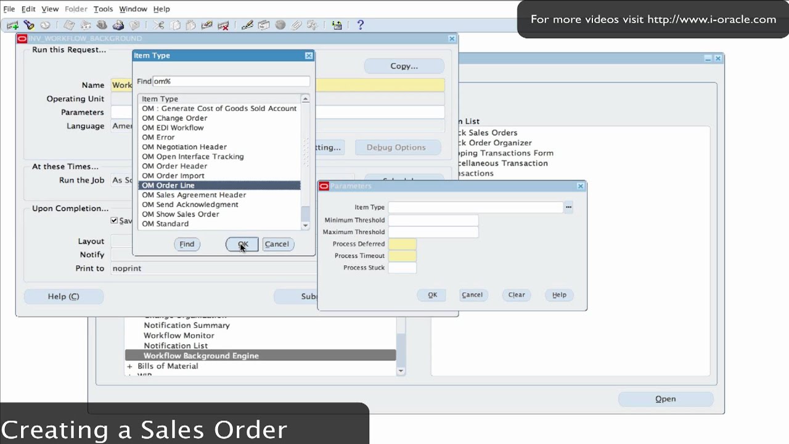Click the Open button in Navigator window
Screen dimensions: 789x444
coord(665,399)
